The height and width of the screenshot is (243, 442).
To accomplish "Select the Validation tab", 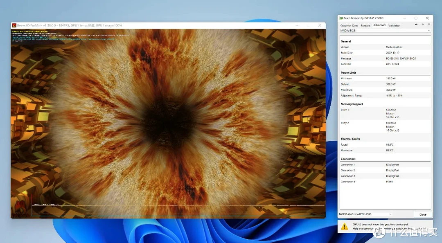I will coord(394,25).
